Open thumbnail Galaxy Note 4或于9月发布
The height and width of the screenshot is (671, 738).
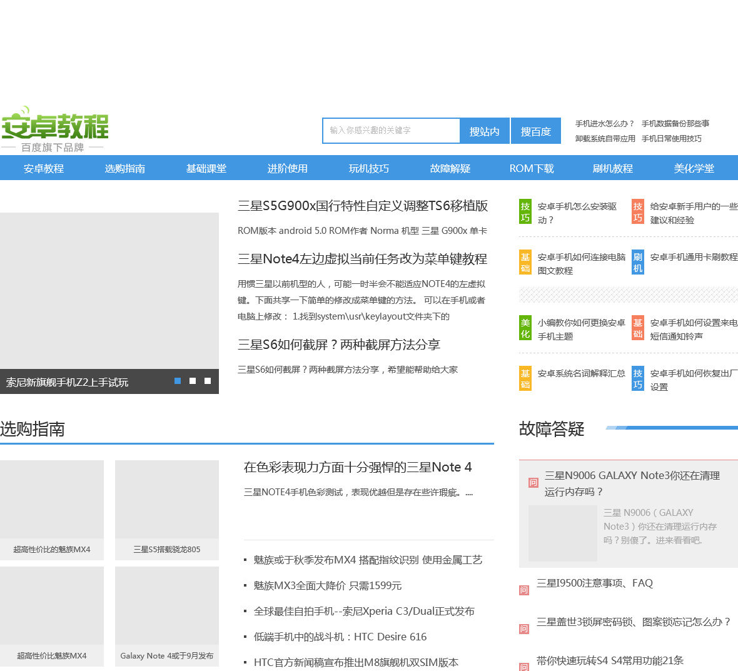point(167,617)
